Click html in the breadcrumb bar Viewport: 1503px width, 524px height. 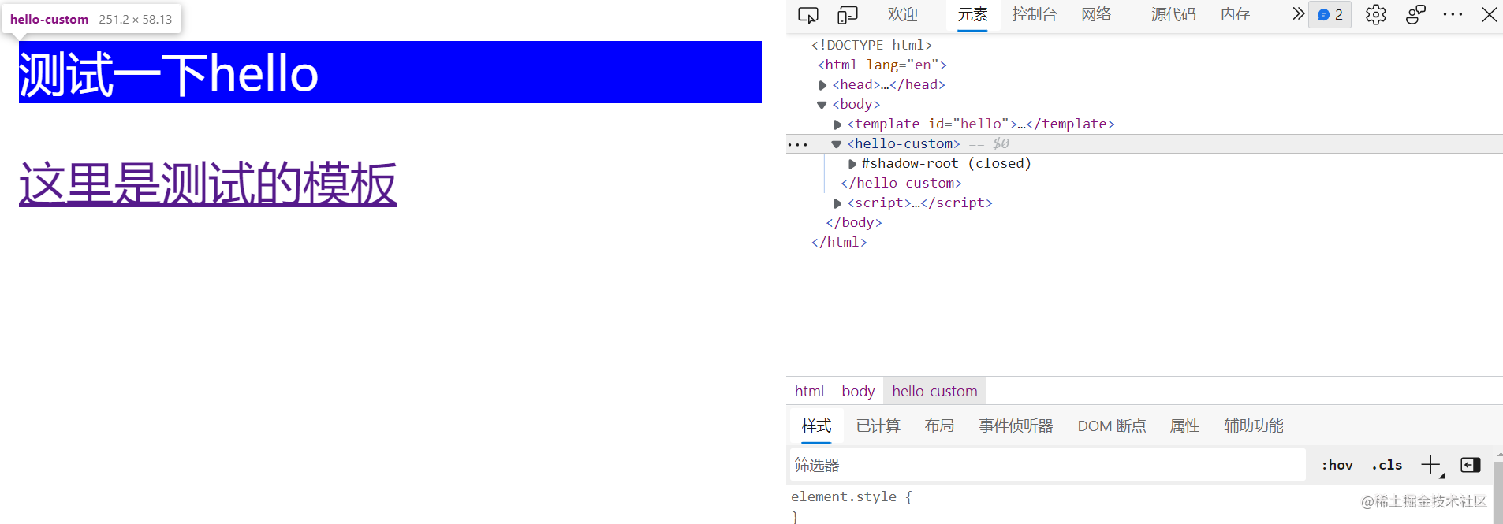[x=809, y=391]
